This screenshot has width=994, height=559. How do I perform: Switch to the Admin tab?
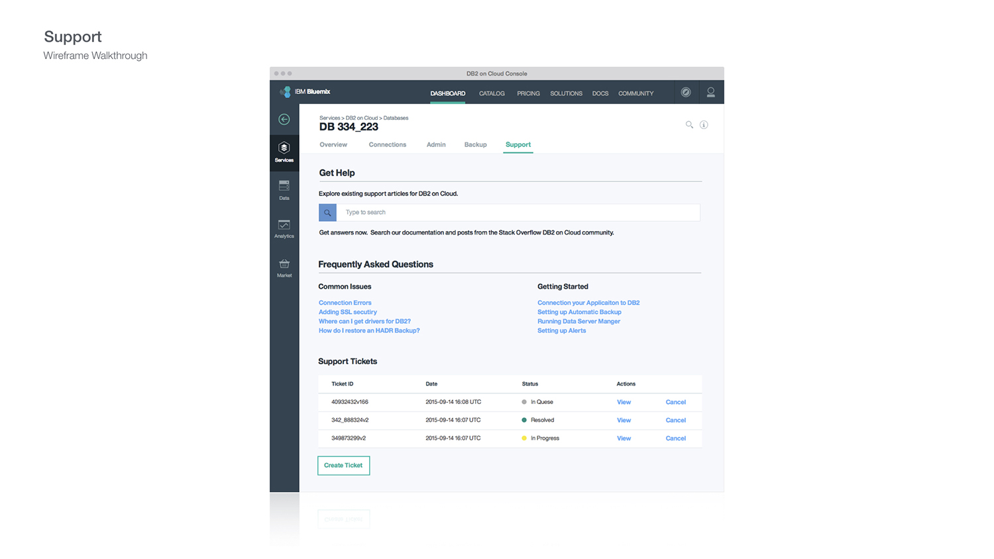[436, 144]
